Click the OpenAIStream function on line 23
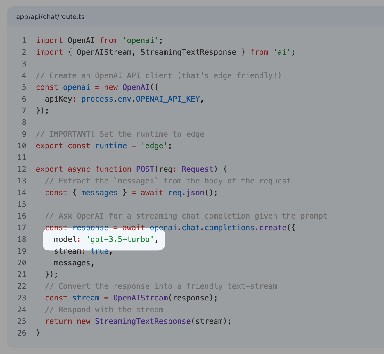This screenshot has width=384, height=354. click(140, 298)
